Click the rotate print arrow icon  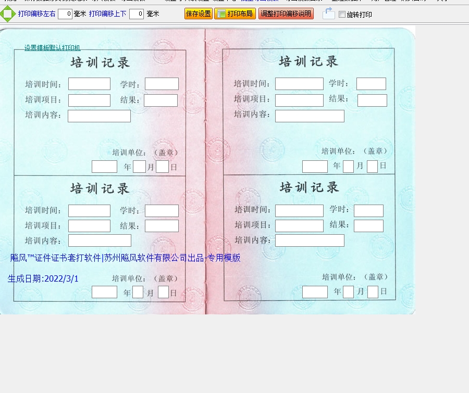(x=328, y=14)
